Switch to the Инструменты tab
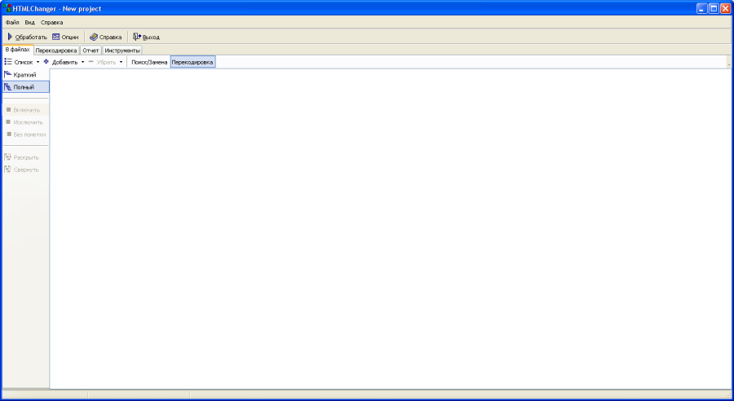734x401 pixels. click(x=122, y=51)
